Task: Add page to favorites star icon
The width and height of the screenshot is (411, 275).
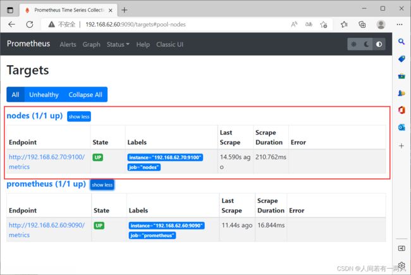Action: [x=324, y=25]
